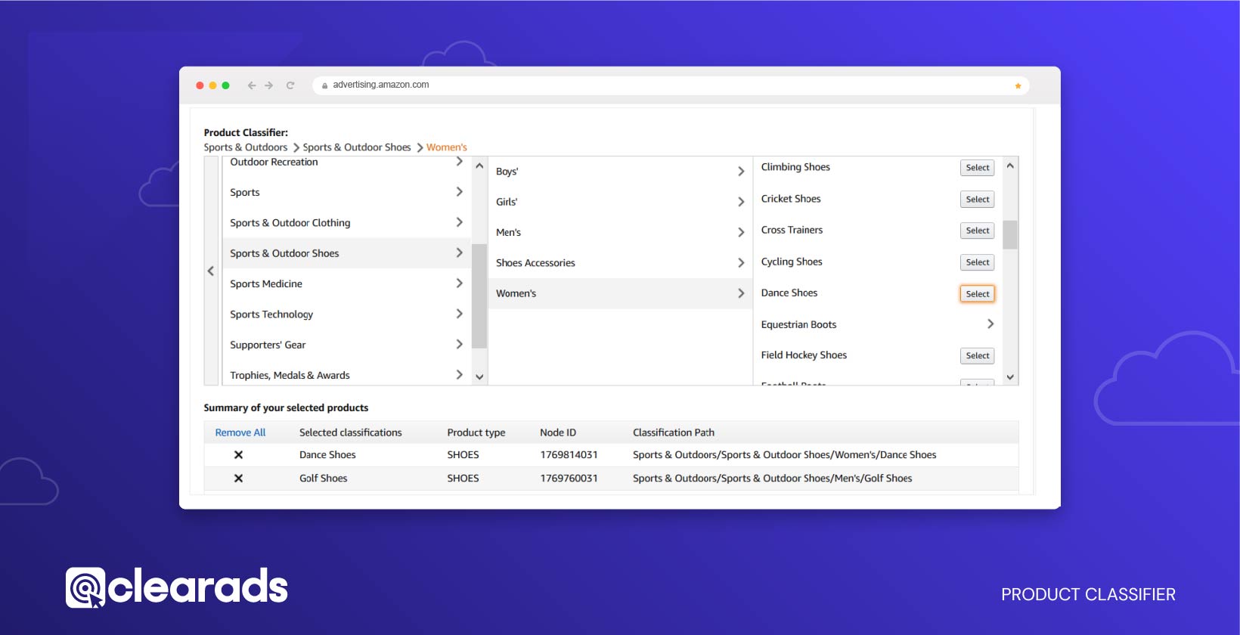Click SHOES product type in Dance Shoes row
Image resolution: width=1240 pixels, height=635 pixels.
click(x=463, y=454)
